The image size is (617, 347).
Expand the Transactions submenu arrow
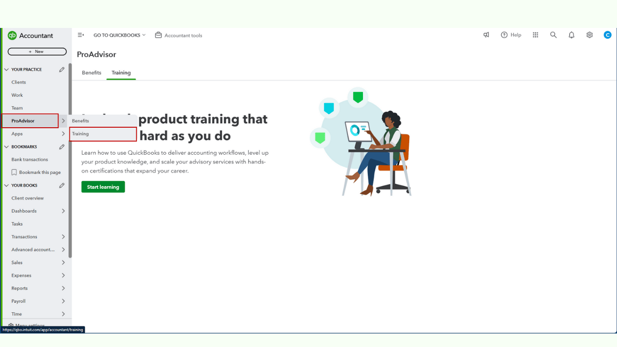click(63, 237)
